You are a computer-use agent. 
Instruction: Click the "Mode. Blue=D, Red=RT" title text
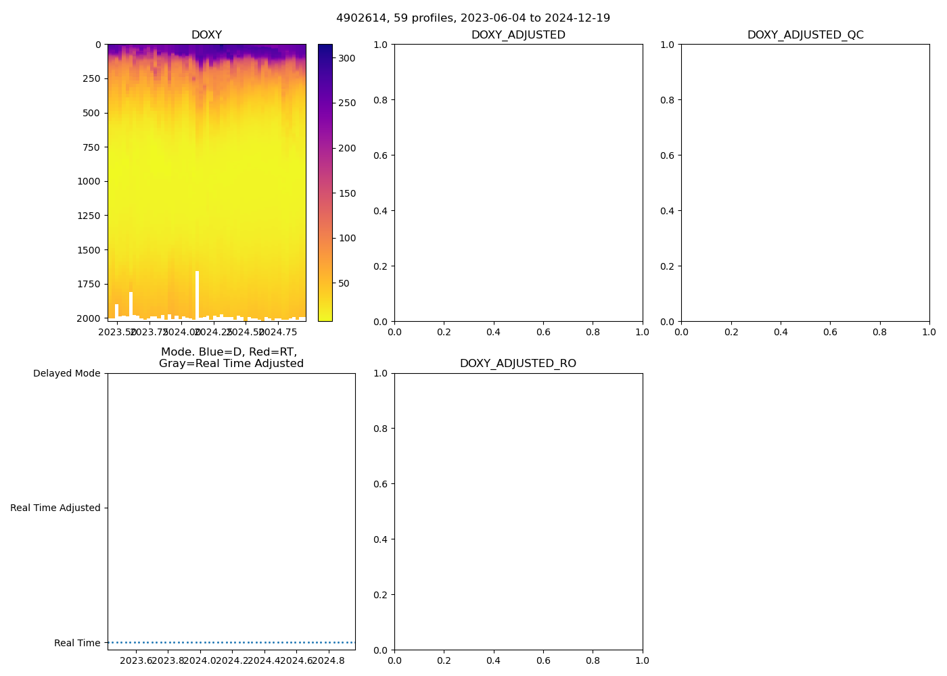[x=229, y=352]
